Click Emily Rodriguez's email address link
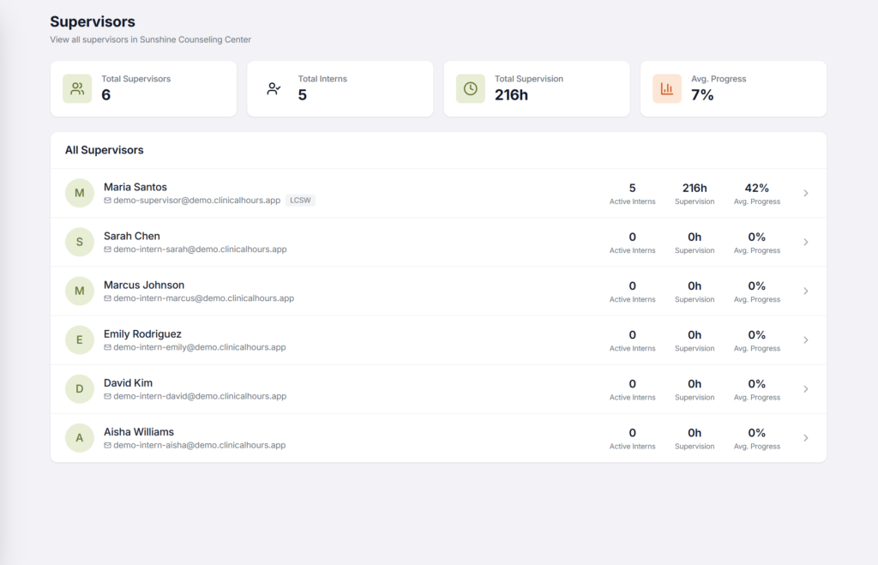Viewport: 878px width, 565px height. 199,347
